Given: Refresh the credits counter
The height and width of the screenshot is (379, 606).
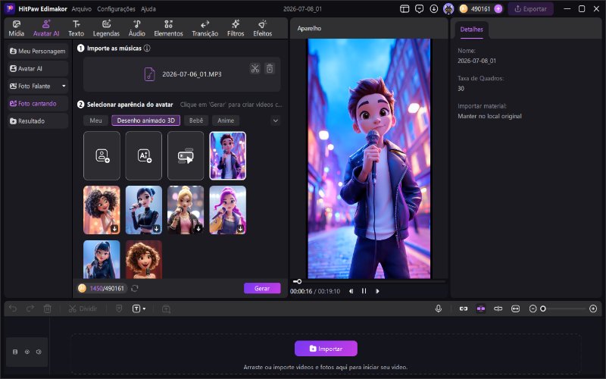Looking at the screenshot, I should [135, 289].
